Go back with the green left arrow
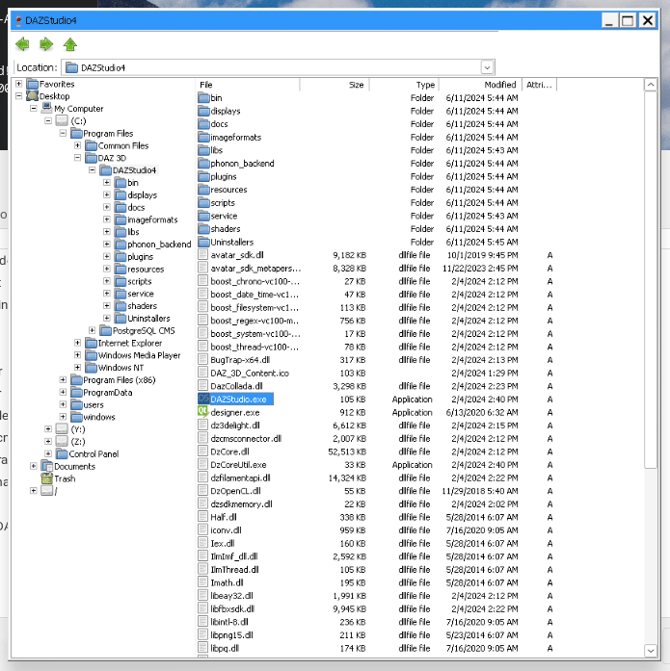The width and height of the screenshot is (670, 671). point(22,44)
